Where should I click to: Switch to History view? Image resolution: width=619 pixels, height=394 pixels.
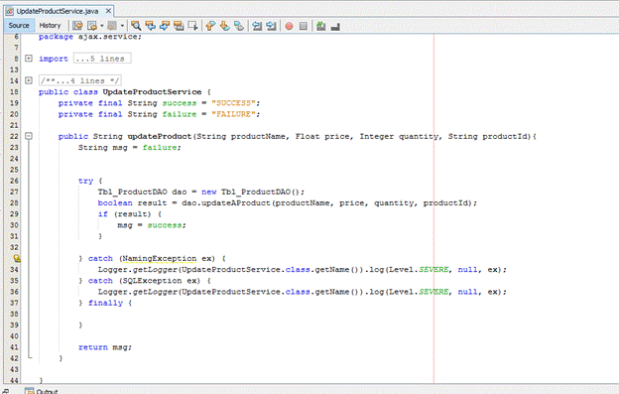click(51, 25)
